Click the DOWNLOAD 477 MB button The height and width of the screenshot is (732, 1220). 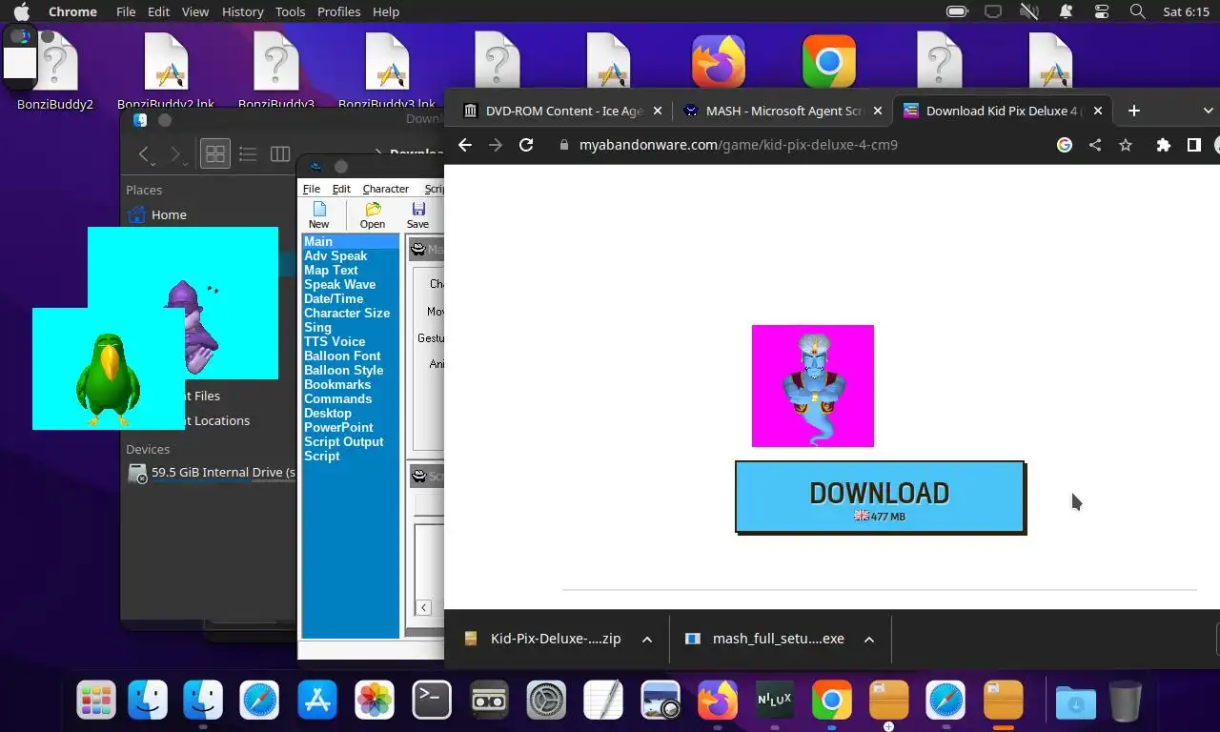880,497
